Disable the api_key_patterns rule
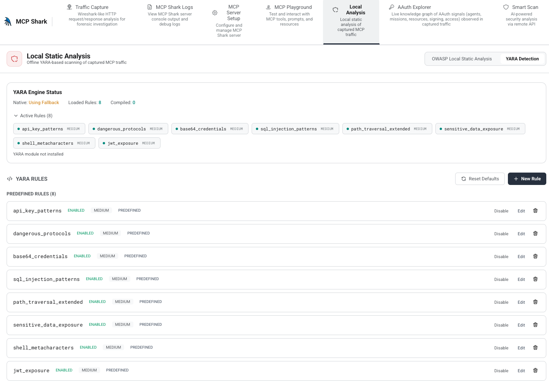 501,211
